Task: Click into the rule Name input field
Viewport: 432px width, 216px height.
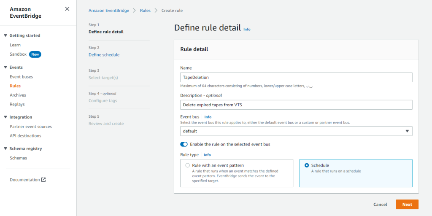Action: pyautogui.click(x=296, y=78)
